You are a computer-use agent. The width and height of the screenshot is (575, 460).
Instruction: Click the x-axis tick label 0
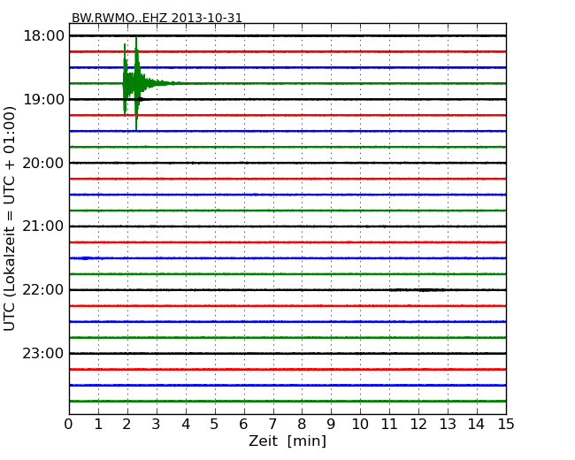point(69,425)
